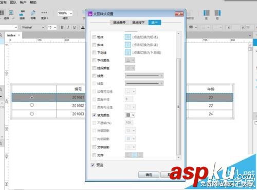
Task: Click the right-align icon in 对齐 row
Action: click(140, 155)
